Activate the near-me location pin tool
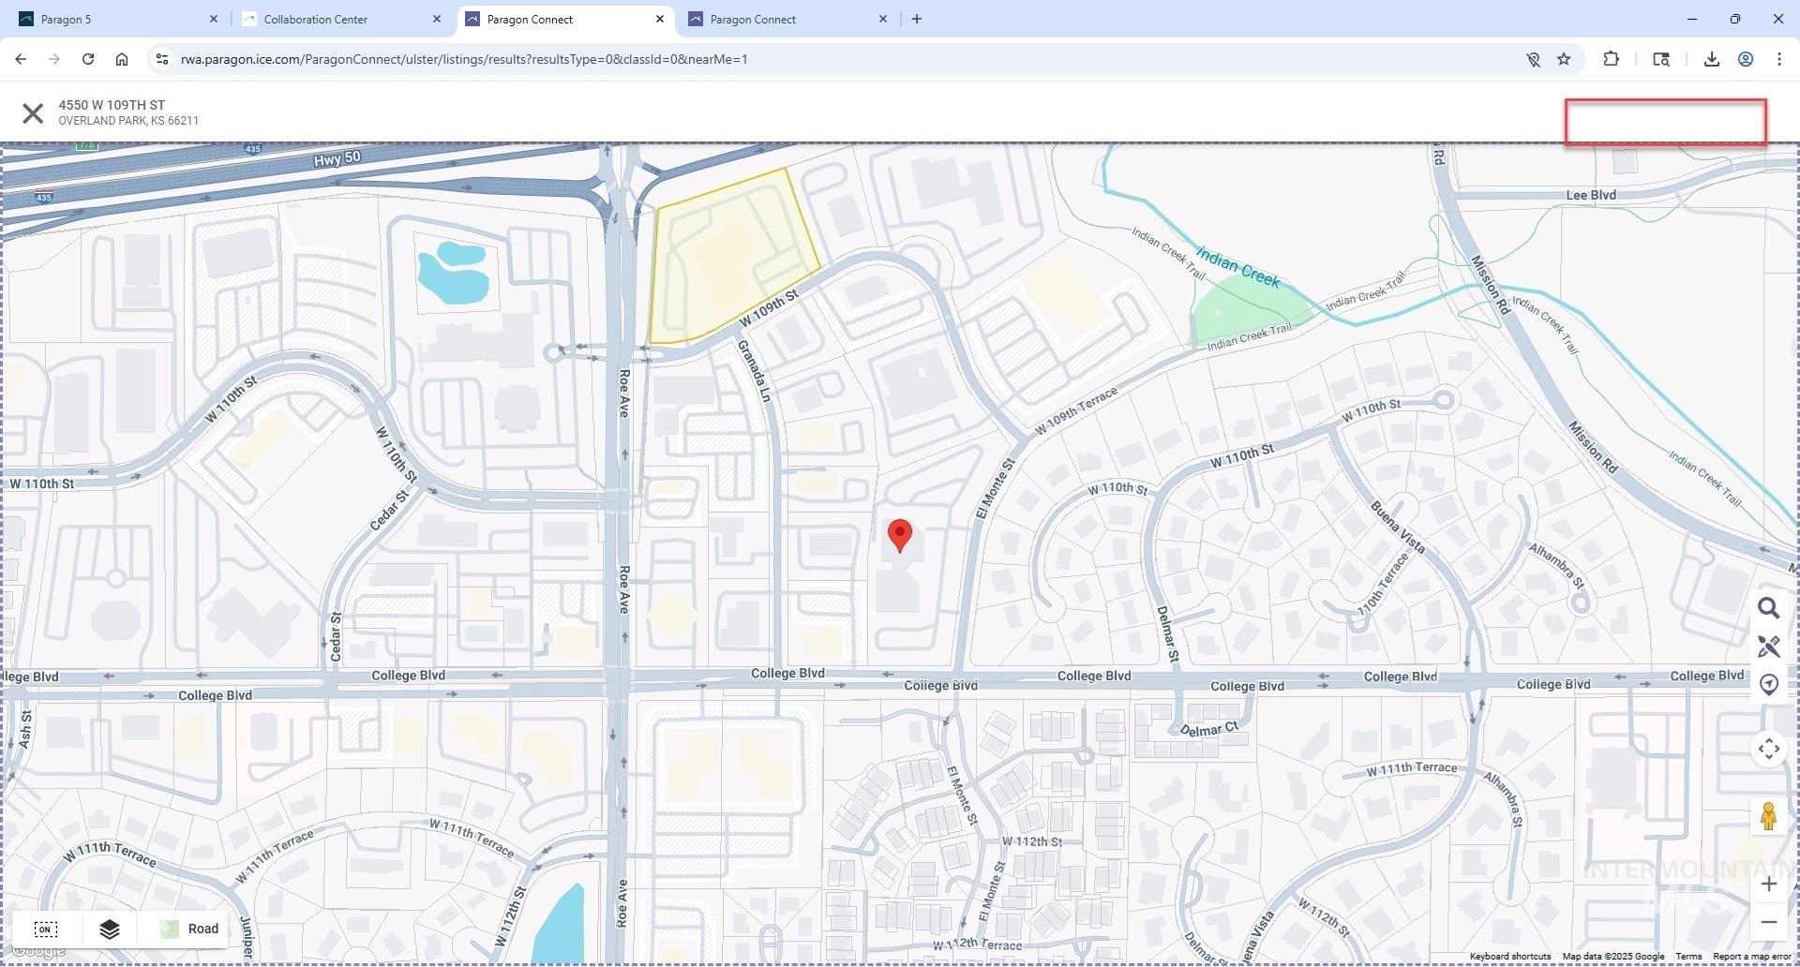The height and width of the screenshot is (967, 1800). [1769, 685]
